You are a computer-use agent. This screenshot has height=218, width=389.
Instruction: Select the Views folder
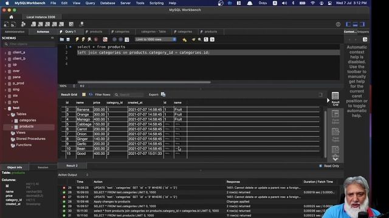pyautogui.click(x=21, y=133)
